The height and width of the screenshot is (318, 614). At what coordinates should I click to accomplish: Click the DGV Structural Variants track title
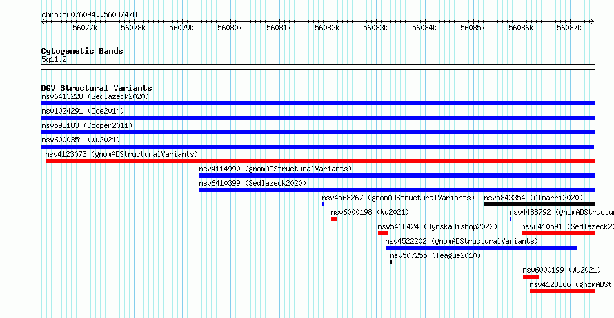coord(97,88)
